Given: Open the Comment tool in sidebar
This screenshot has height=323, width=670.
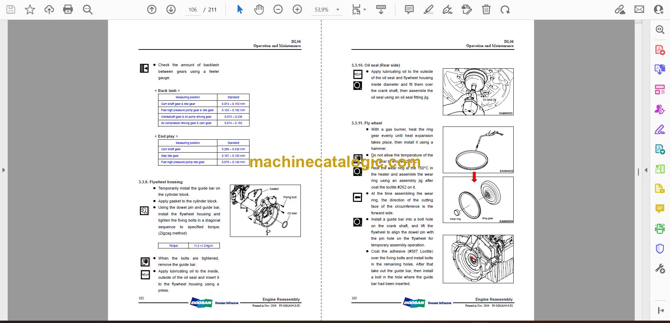Looking at the screenshot, I should (x=660, y=209).
